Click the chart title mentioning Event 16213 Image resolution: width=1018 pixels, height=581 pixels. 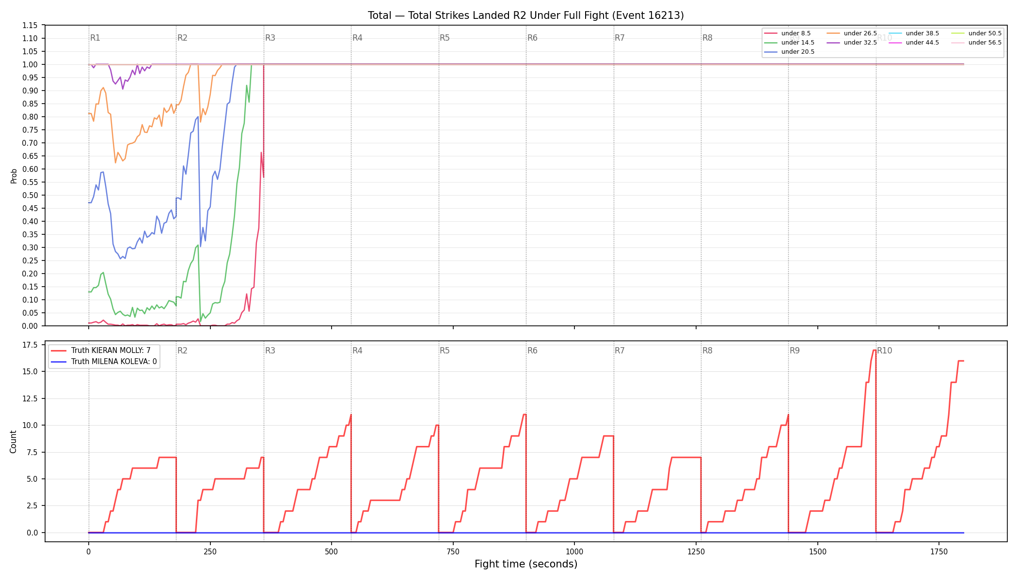point(526,15)
